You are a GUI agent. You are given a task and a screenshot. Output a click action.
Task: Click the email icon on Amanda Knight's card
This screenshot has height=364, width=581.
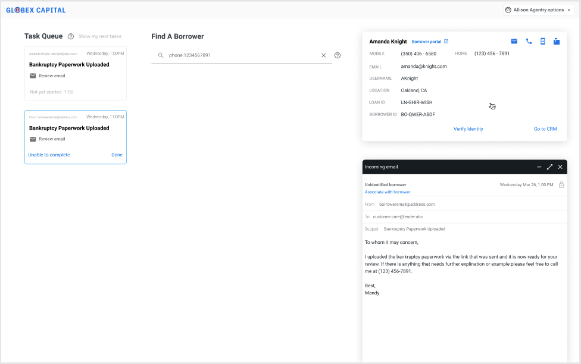click(x=514, y=42)
